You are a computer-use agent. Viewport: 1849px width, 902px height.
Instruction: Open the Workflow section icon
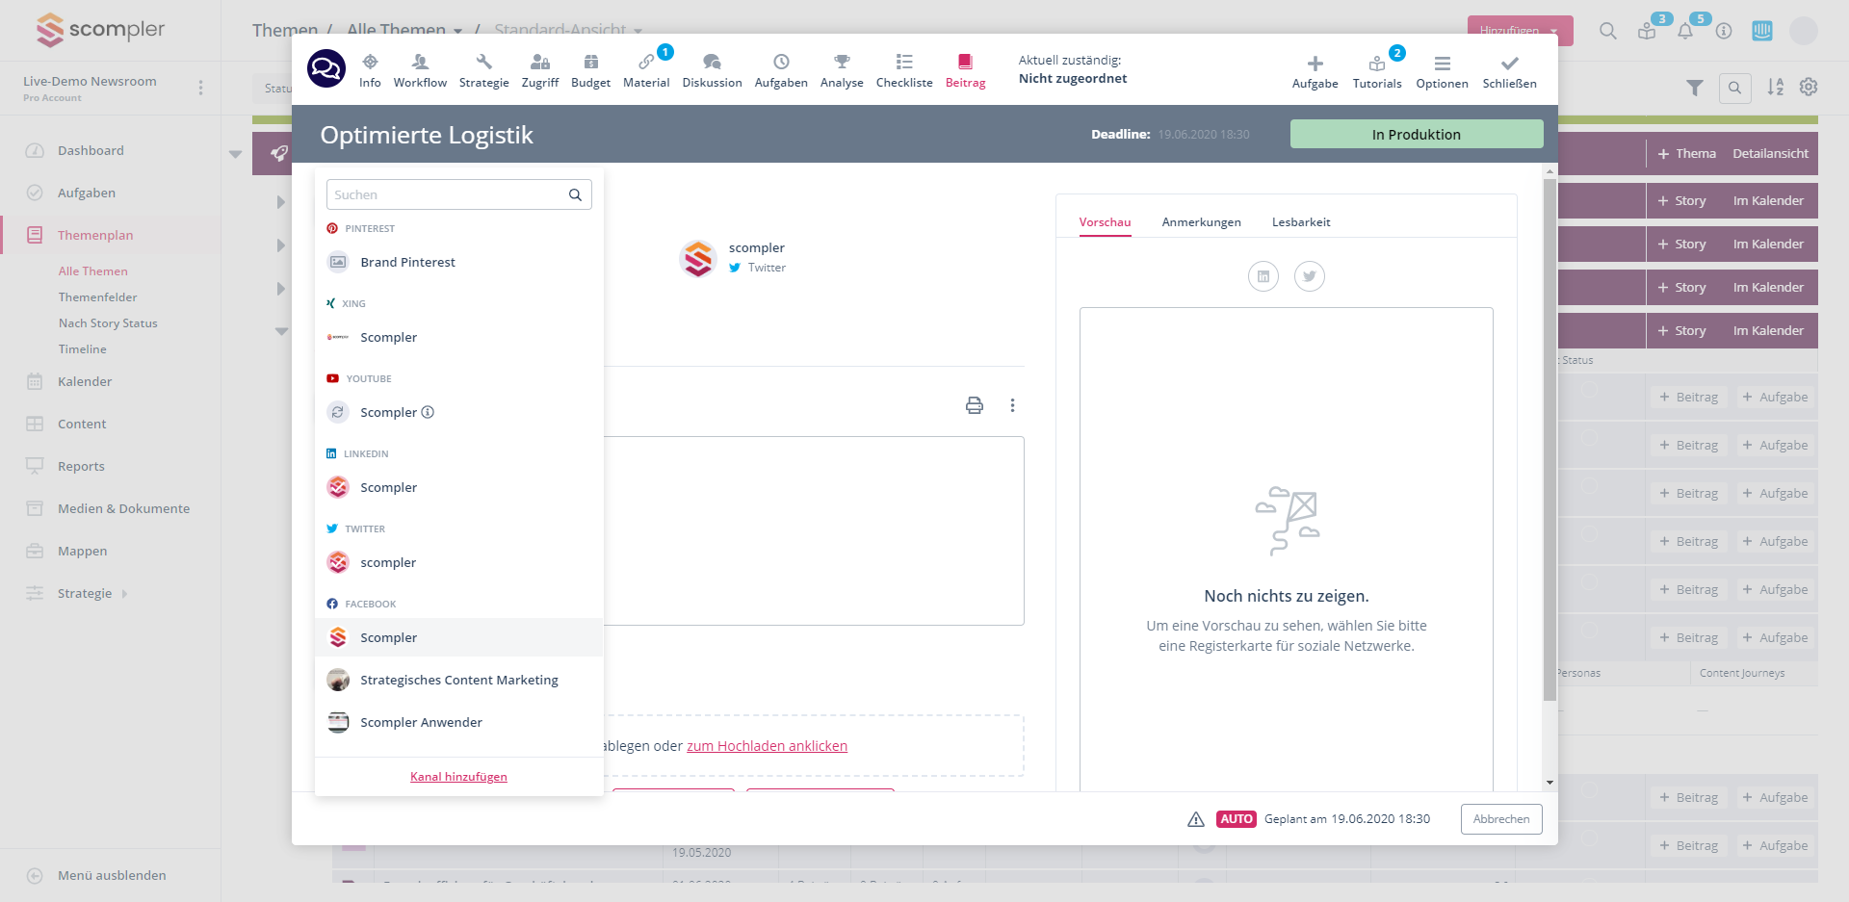420,63
